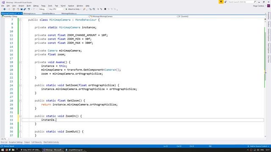The width and height of the screenshot is (271, 152).
Task: Open Firefox from the taskbar
Action: (x=7, y=150)
